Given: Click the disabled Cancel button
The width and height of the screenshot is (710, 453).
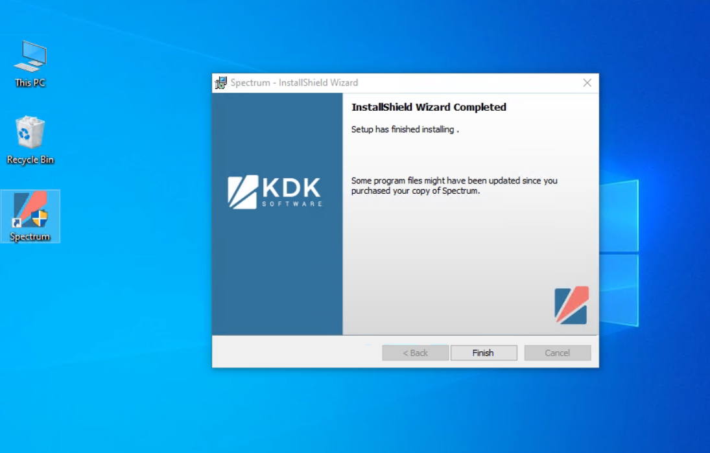Looking at the screenshot, I should (x=558, y=353).
